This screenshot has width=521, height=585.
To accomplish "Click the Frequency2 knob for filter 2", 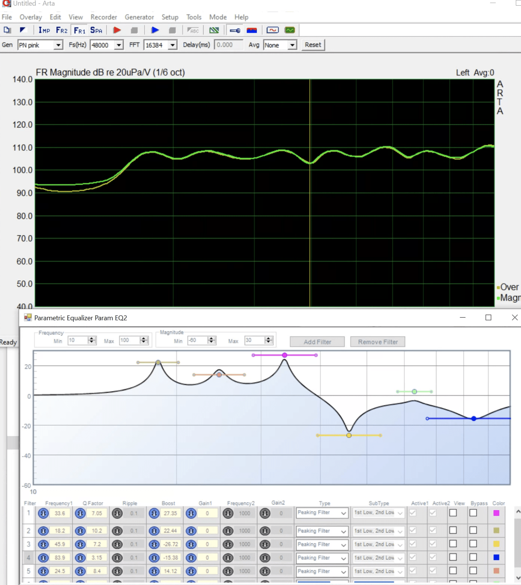I will click(228, 531).
